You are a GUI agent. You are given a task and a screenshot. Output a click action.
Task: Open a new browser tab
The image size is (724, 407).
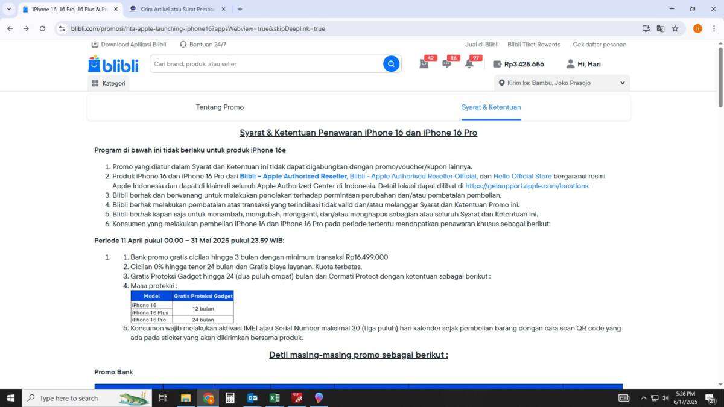(240, 9)
